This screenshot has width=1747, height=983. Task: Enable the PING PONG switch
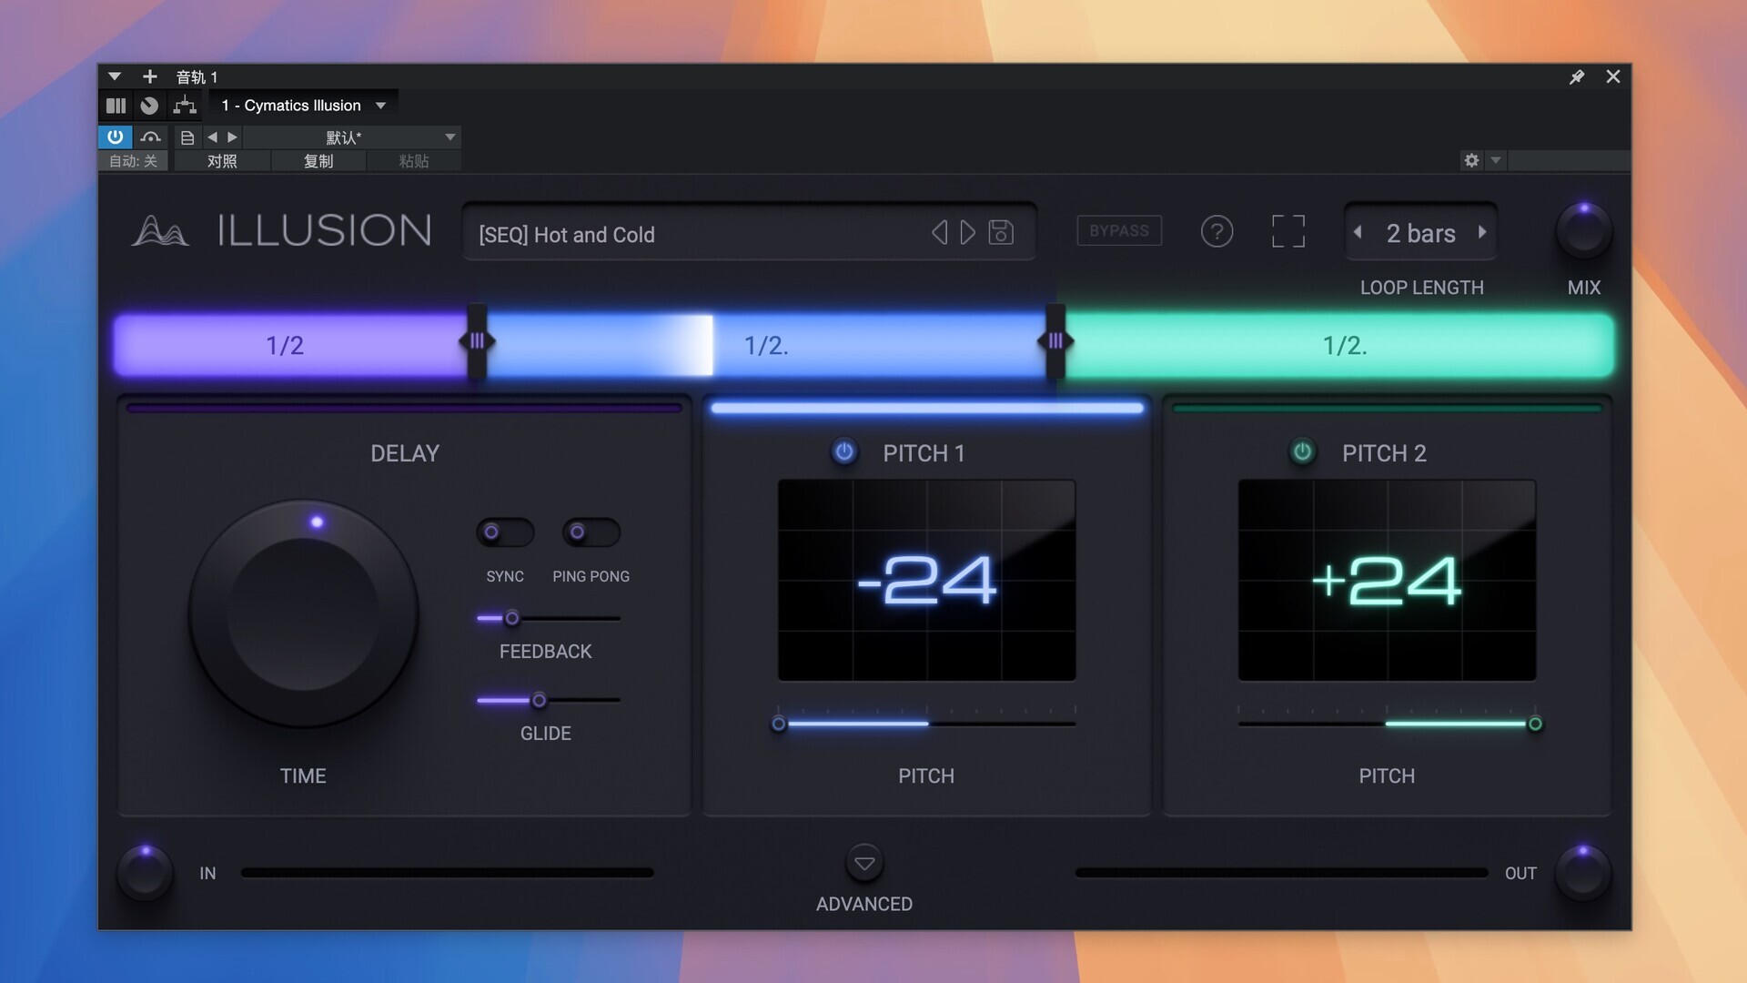pyautogui.click(x=591, y=532)
